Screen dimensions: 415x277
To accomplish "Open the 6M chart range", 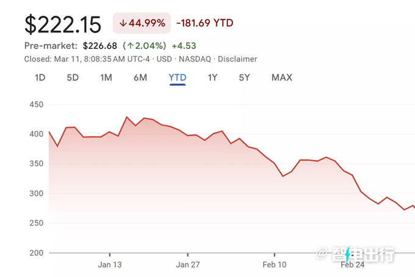I will 140,78.
